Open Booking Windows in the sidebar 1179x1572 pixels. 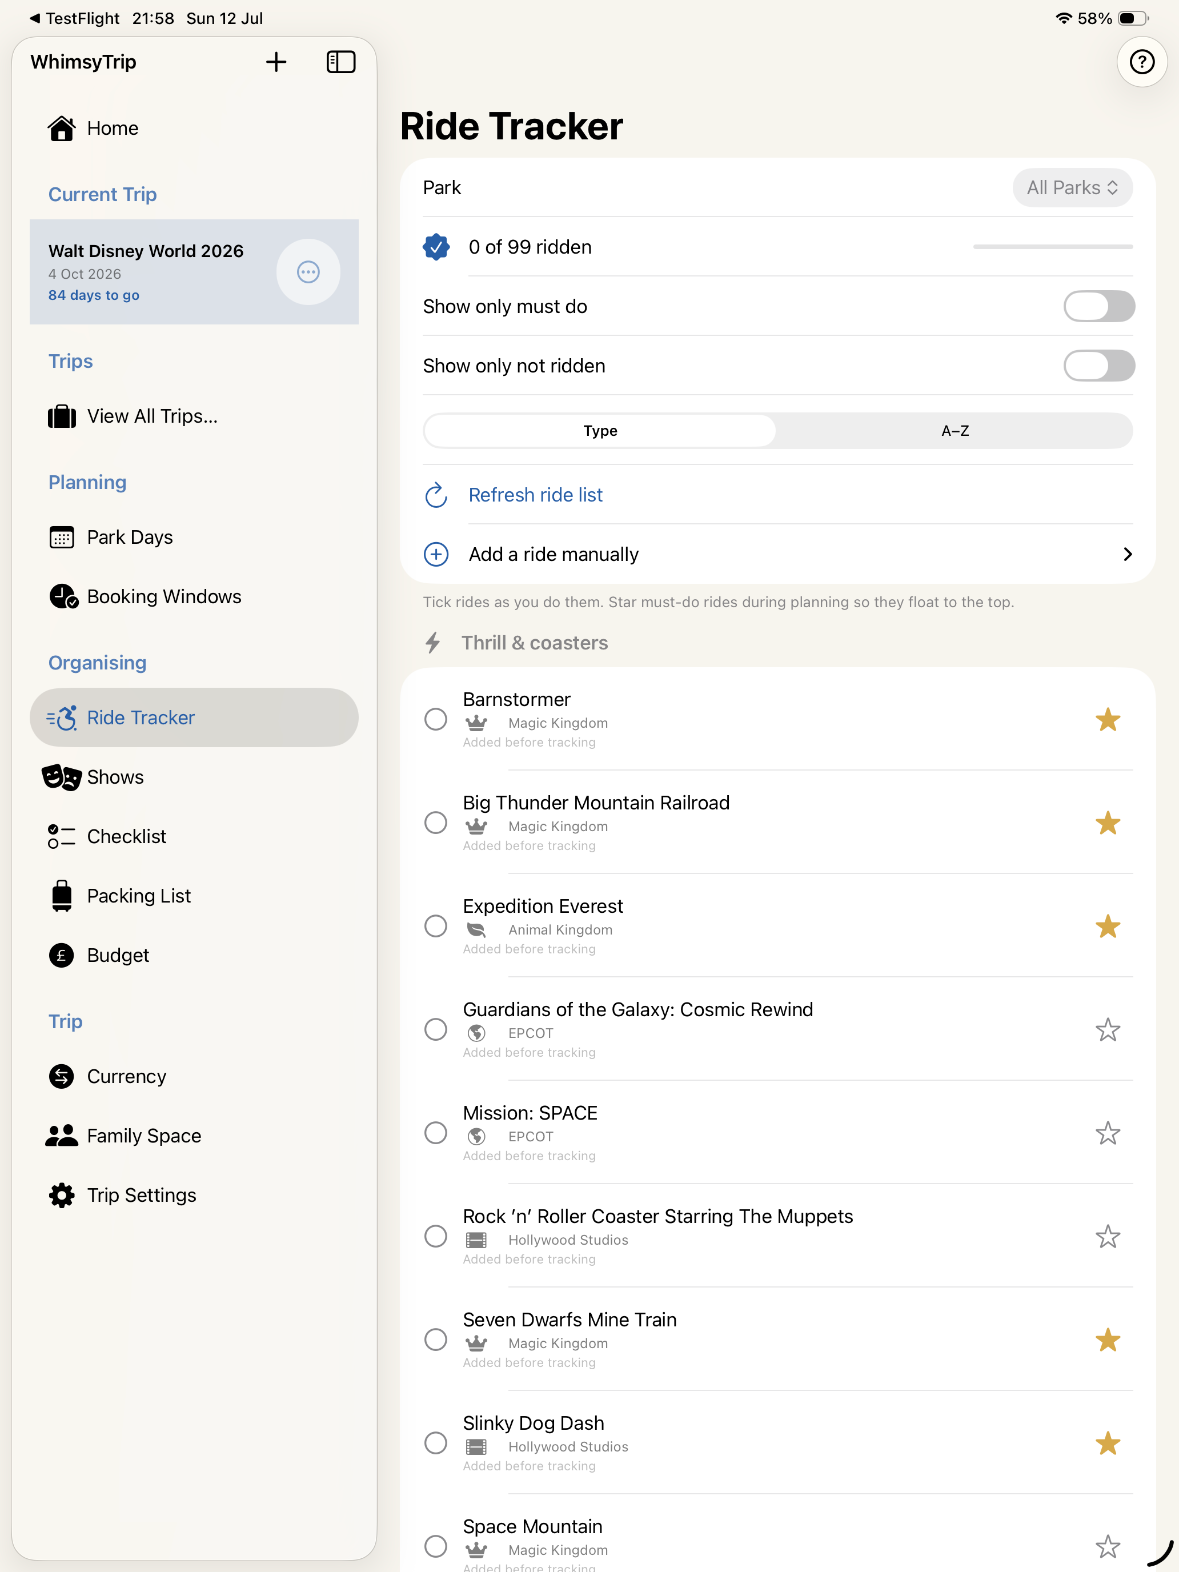coord(194,597)
